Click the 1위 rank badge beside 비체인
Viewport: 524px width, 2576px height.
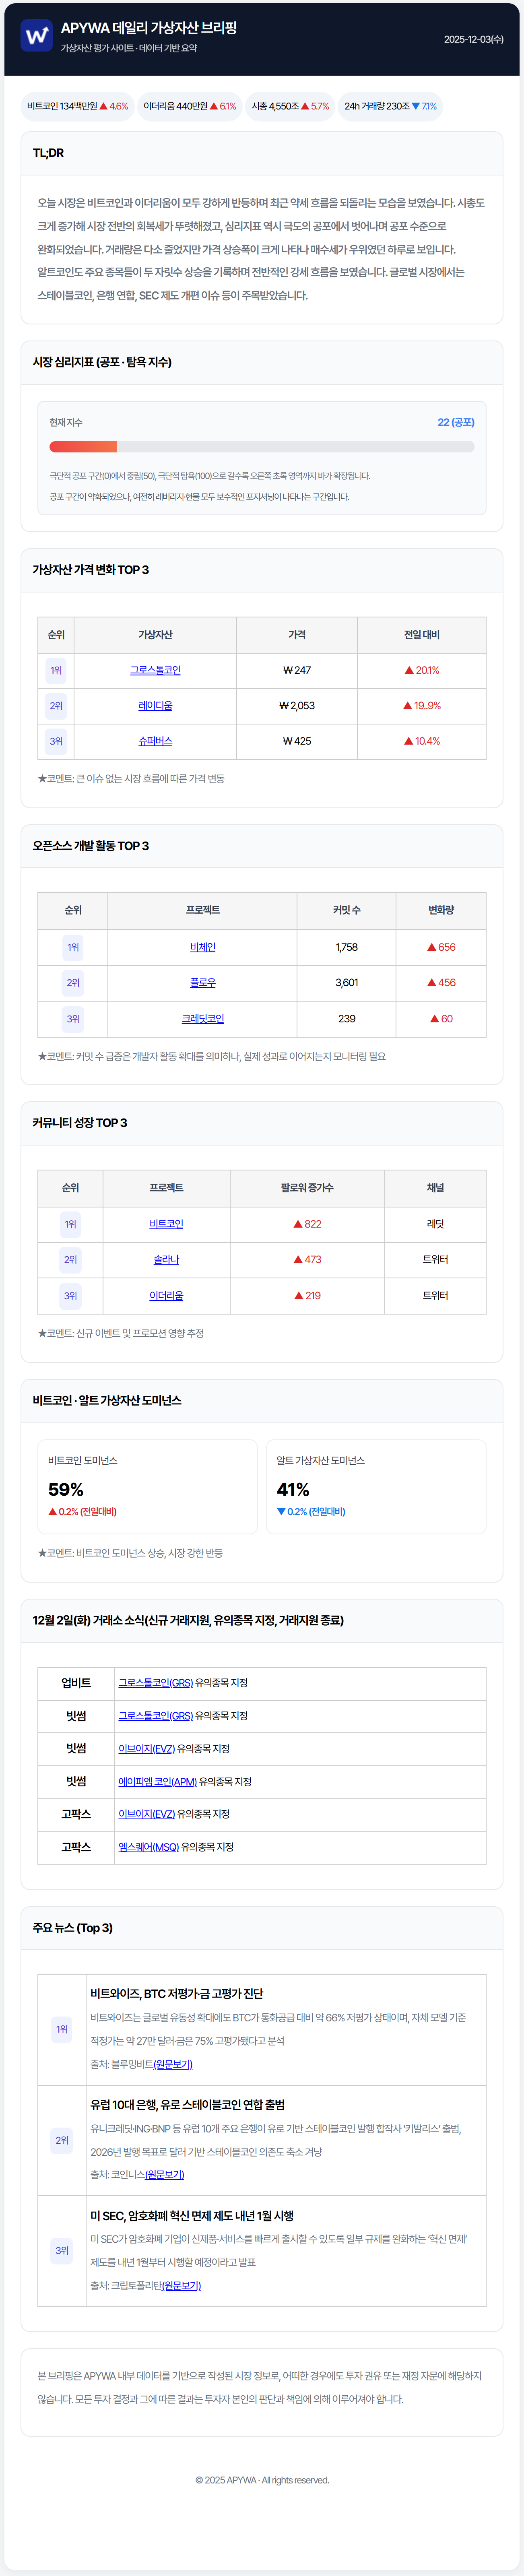73,947
